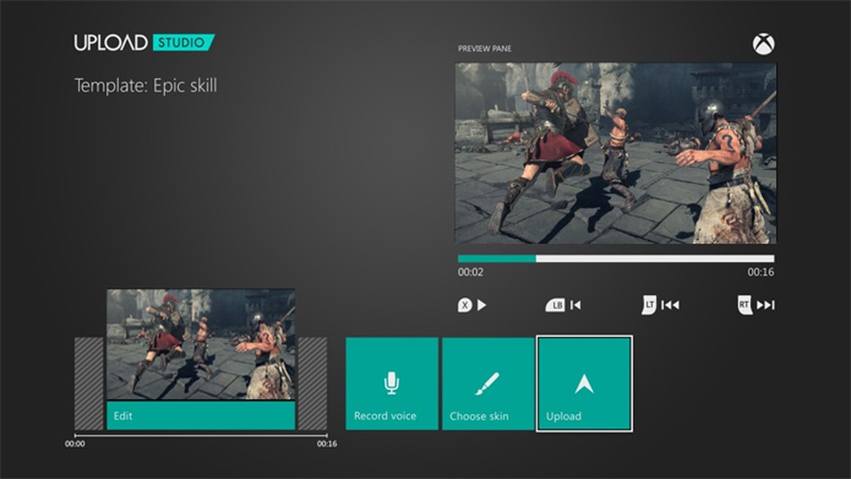Click the right hatched trim handle
Screen dimensions: 851x479
(x=312, y=384)
